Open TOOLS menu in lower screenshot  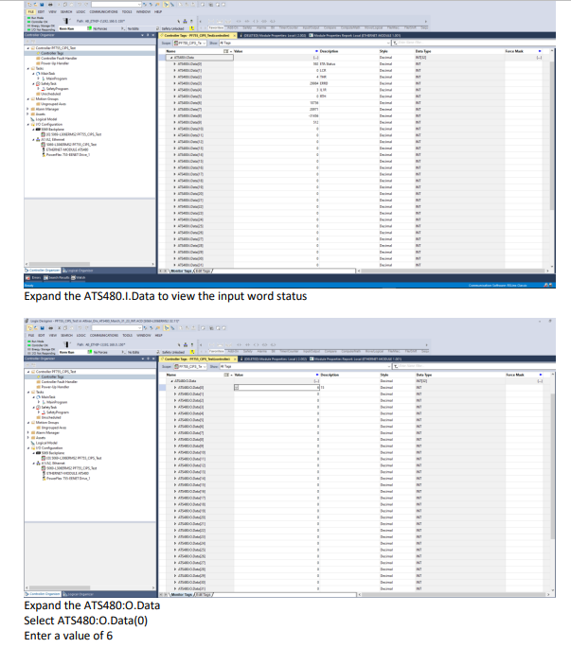point(128,336)
